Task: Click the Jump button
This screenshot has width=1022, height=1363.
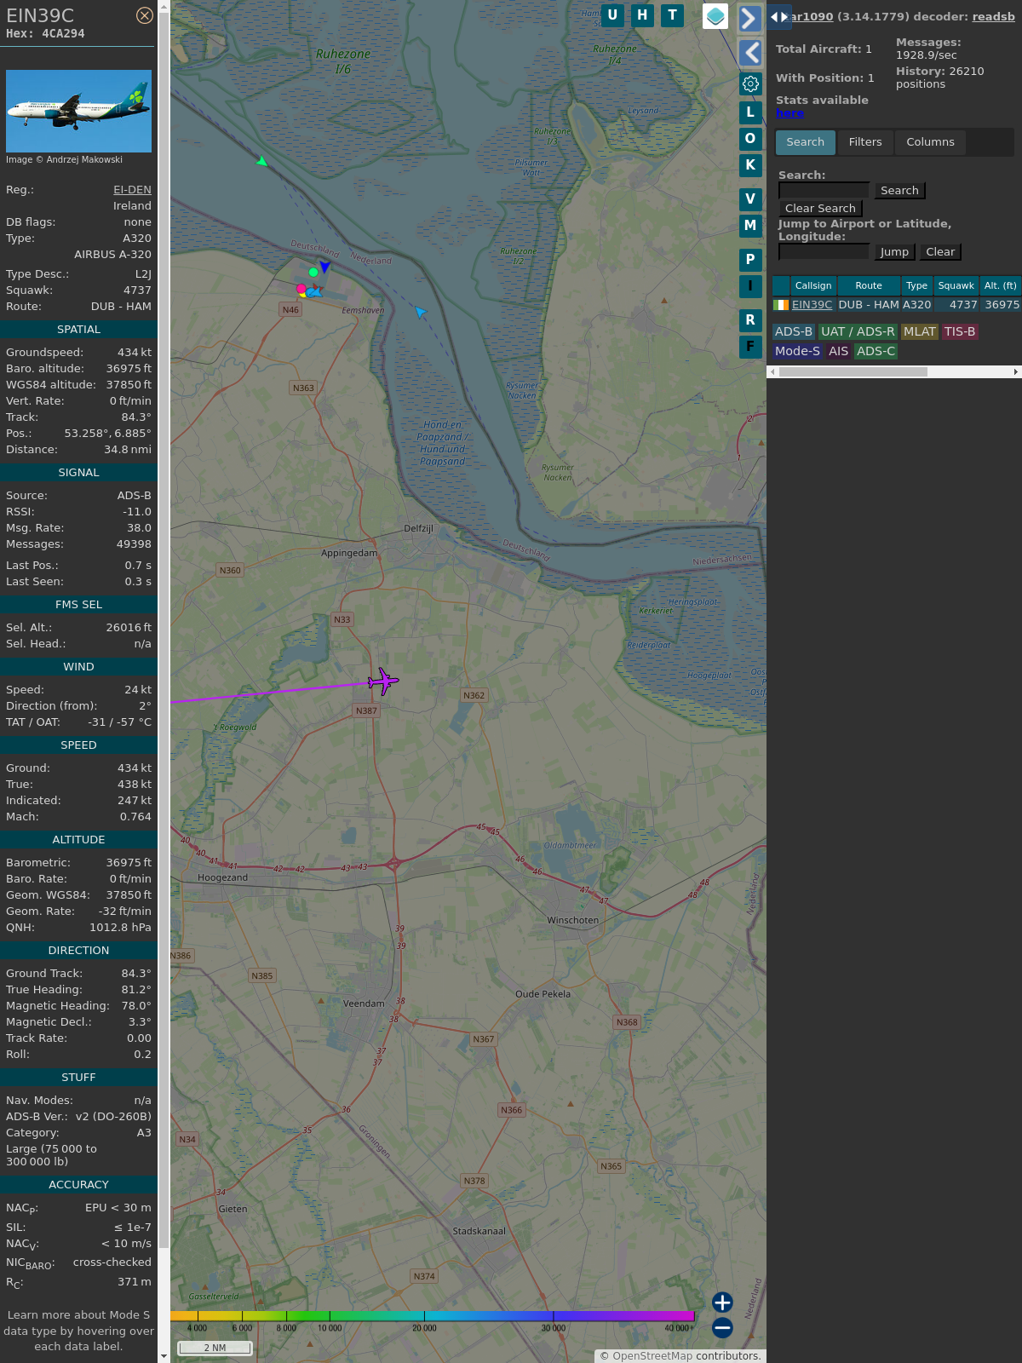Action: [x=894, y=252]
